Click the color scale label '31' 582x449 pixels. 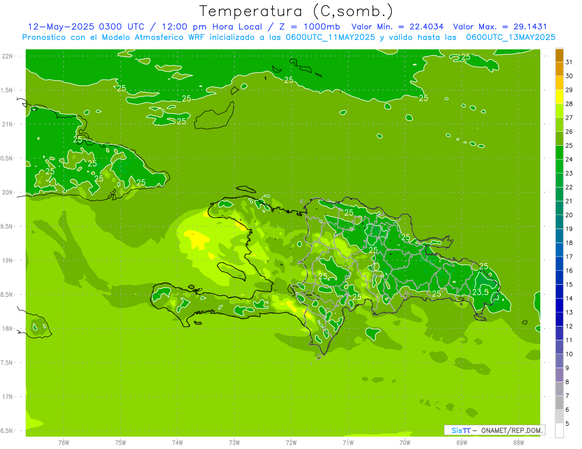click(569, 62)
